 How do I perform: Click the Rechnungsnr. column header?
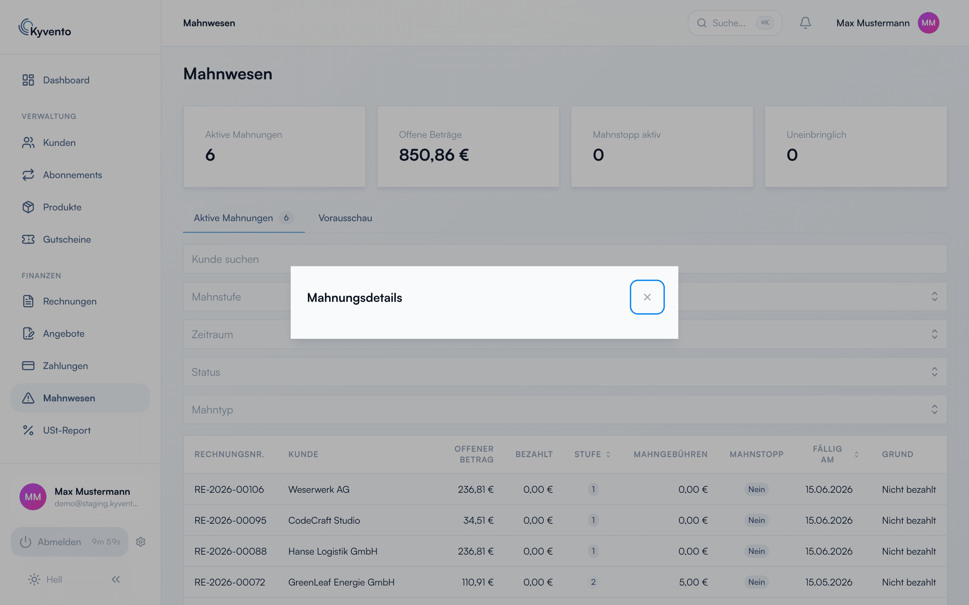(229, 454)
